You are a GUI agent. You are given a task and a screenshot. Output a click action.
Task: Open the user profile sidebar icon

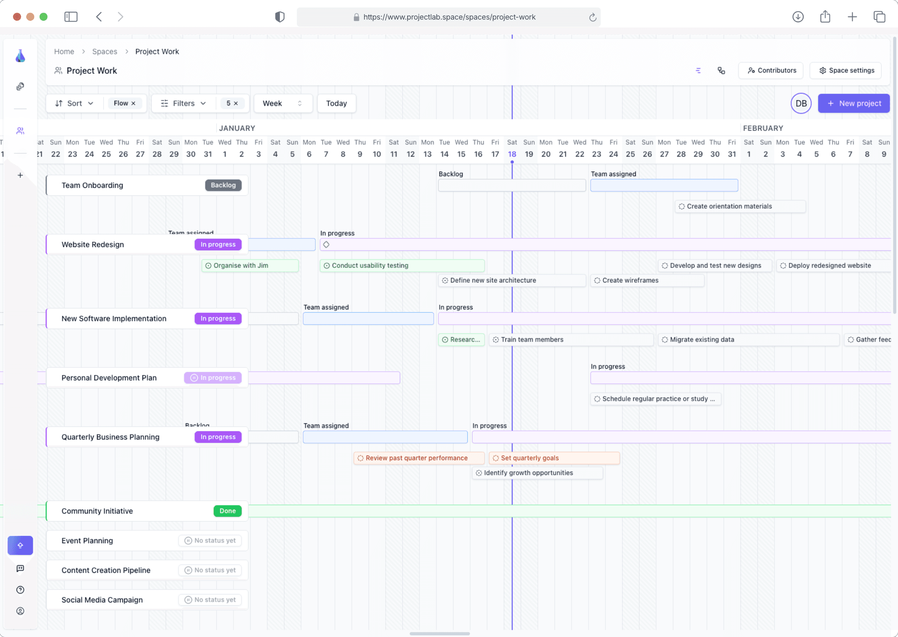coord(20,611)
